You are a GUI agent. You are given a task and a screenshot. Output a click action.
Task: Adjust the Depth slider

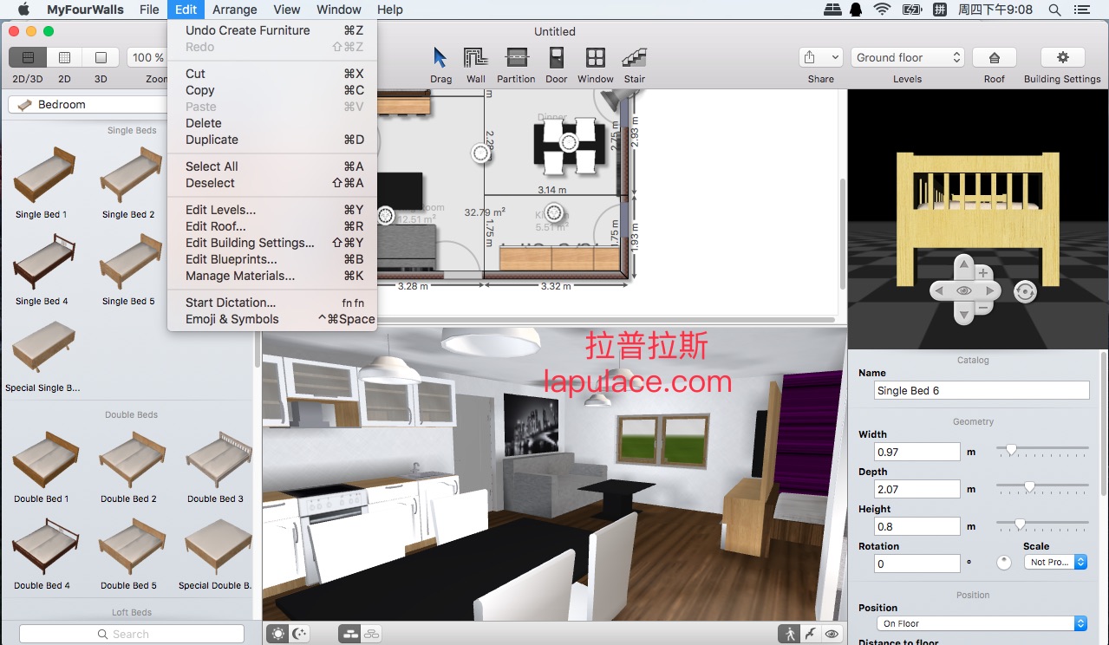tap(1029, 487)
